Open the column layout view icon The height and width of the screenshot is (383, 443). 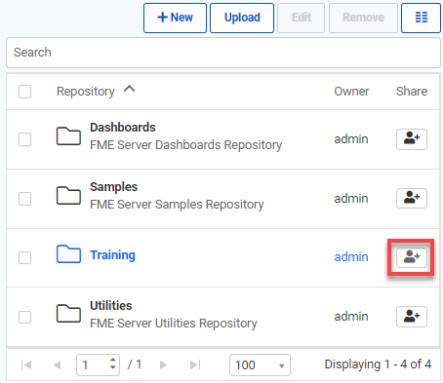(x=421, y=18)
